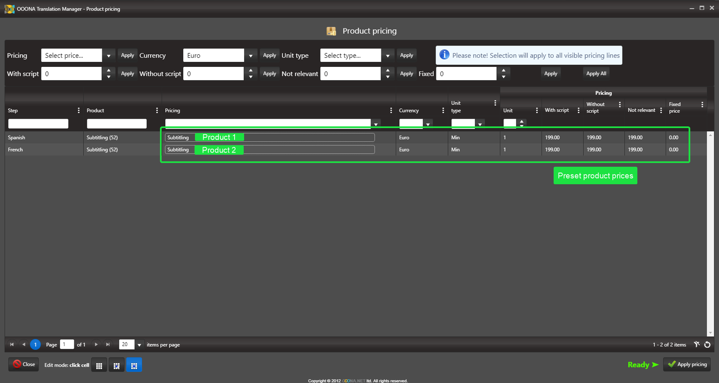Expand the Currency Euro dropdown
The image size is (719, 383).
251,55
